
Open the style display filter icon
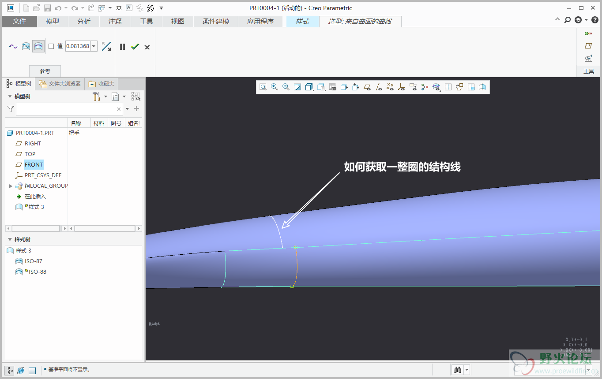coord(436,87)
